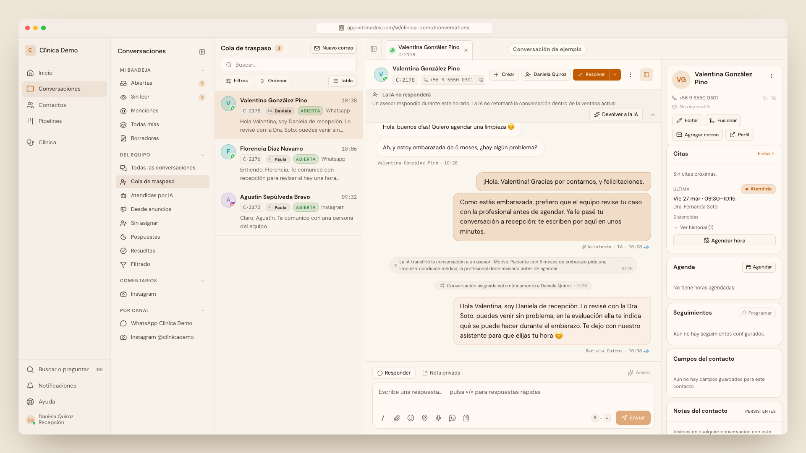Click the attach file paperclip icon
Viewport: 806px width, 453px height.
pyautogui.click(x=397, y=418)
